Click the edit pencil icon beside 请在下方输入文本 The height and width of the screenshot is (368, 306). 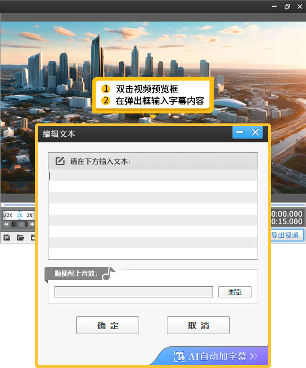point(60,161)
